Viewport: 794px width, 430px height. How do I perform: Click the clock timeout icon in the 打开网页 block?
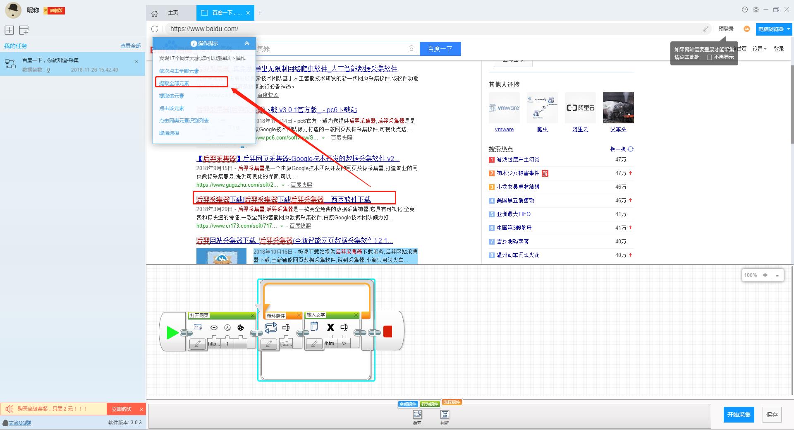click(227, 327)
